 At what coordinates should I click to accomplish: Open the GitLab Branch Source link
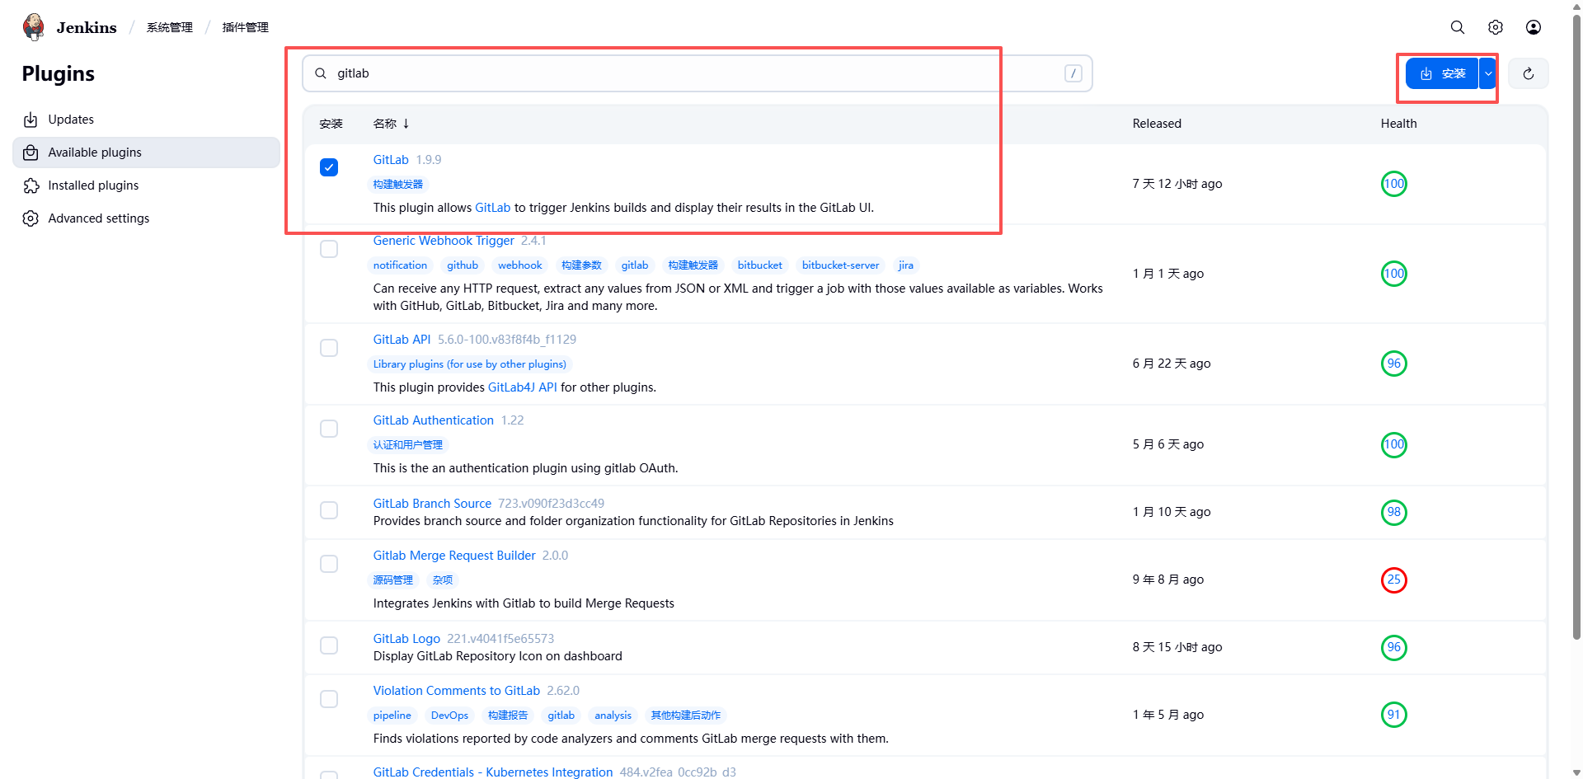432,504
